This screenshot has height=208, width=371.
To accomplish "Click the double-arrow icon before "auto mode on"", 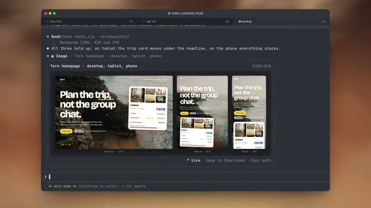I will (50, 186).
